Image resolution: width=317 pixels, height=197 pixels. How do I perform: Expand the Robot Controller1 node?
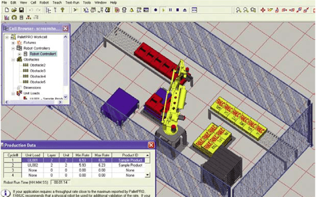(x=20, y=54)
